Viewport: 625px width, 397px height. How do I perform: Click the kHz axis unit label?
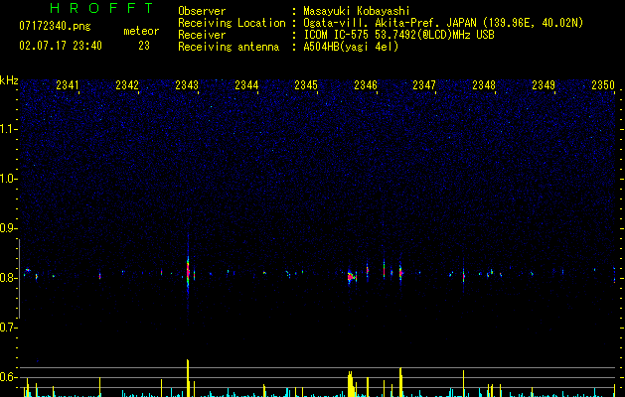9,80
